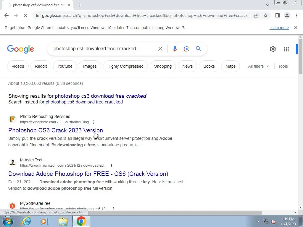Screen dimensions: 303x227
Task: Switch to Books results
Action: [x=209, y=66]
